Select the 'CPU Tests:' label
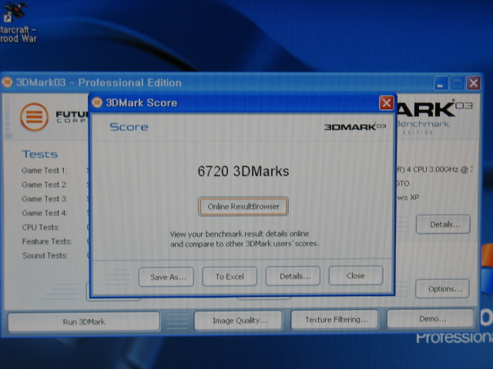 (x=41, y=228)
